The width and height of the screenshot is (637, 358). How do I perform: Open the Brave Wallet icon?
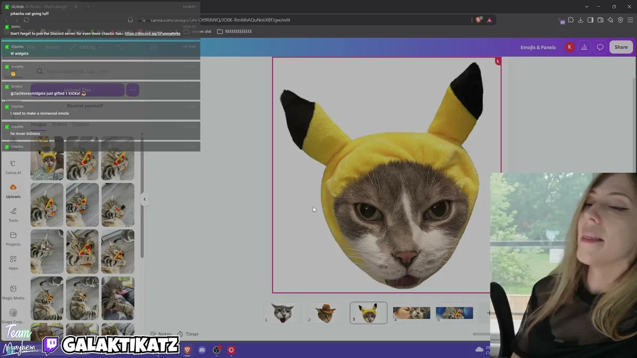coord(600,20)
